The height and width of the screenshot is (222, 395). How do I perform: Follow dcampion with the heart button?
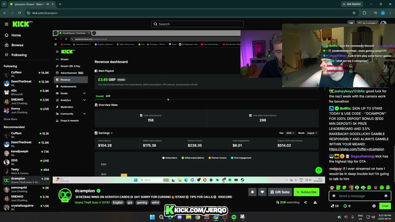pos(262,192)
